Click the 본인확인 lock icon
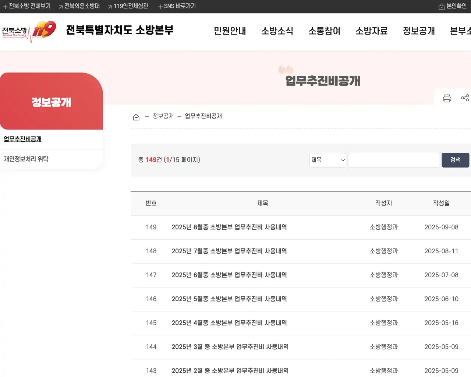This screenshot has width=471, height=377. coord(441,6)
